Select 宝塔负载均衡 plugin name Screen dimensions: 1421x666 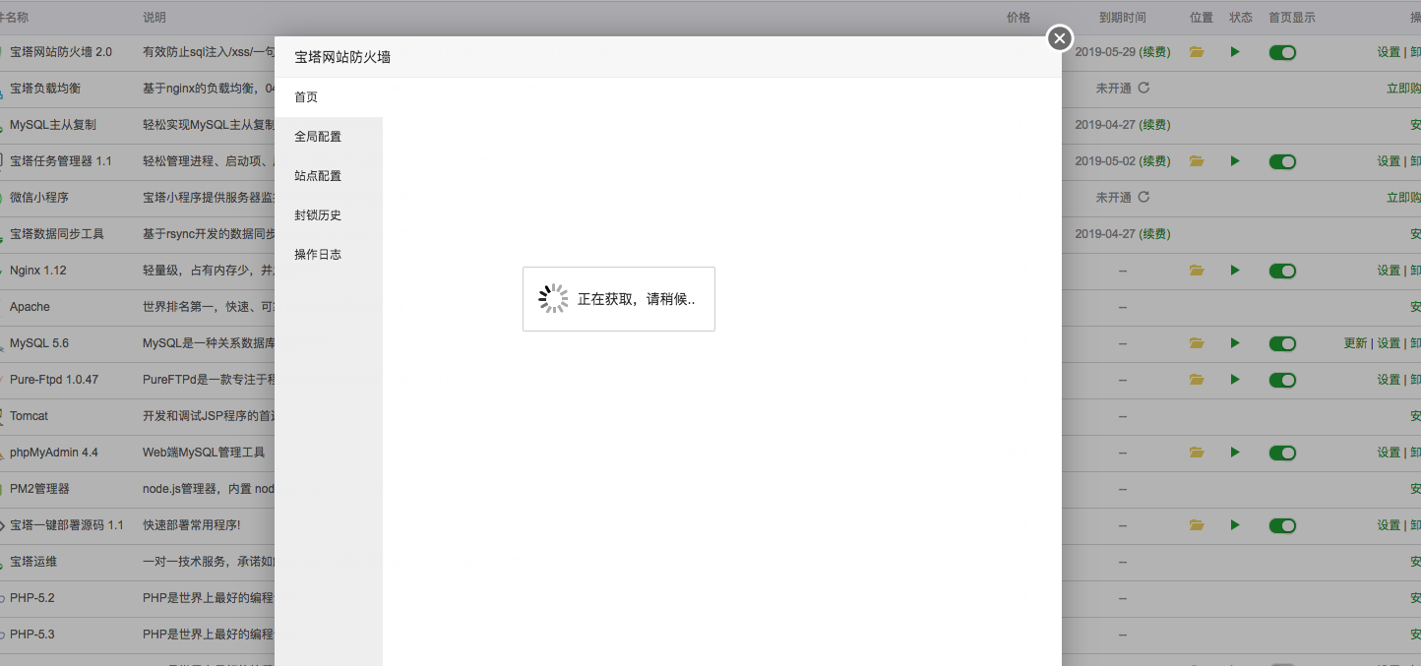coord(45,89)
